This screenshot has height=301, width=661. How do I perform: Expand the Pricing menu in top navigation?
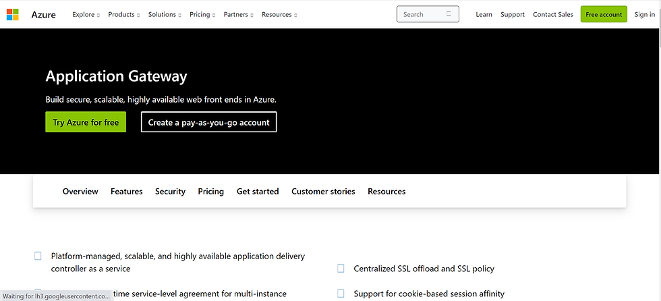tap(202, 14)
